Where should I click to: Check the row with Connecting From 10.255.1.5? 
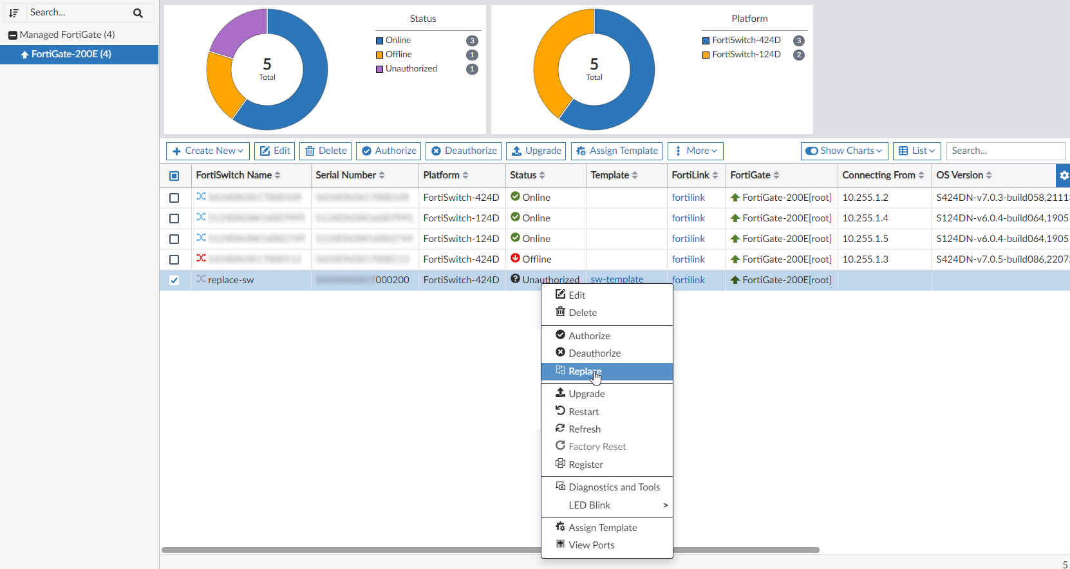[174, 239]
